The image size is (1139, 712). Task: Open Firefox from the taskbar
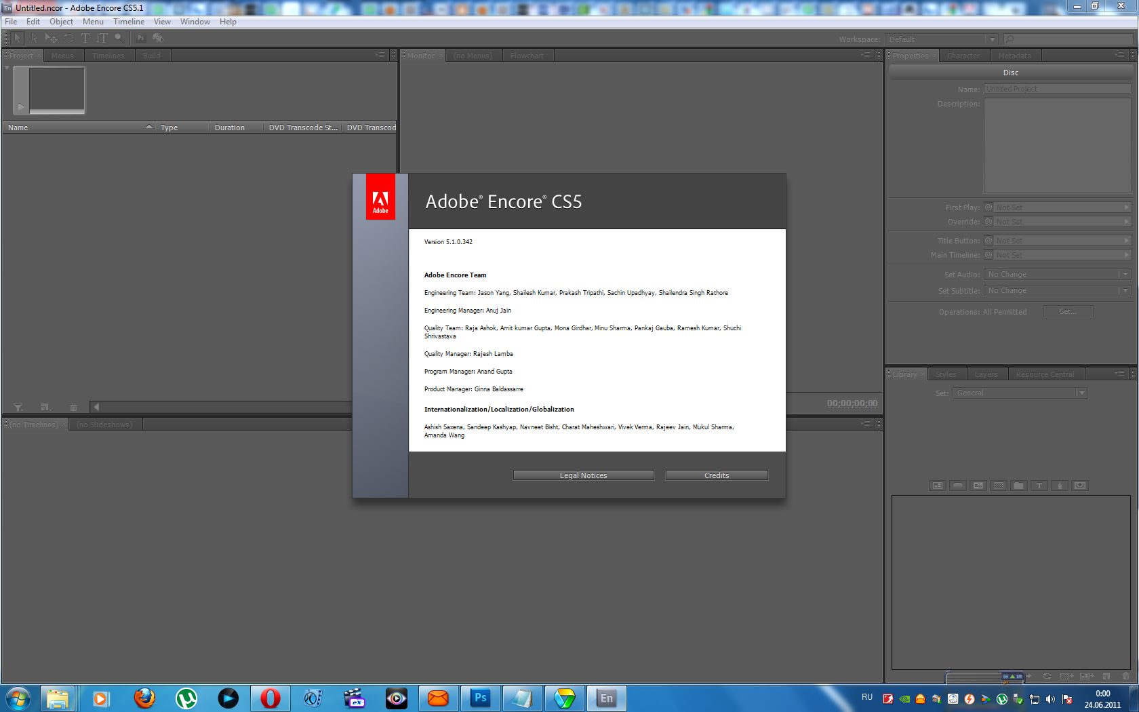pos(144,698)
